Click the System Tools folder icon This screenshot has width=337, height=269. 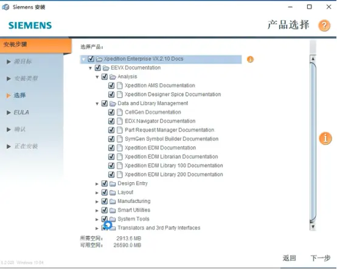(x=113, y=219)
